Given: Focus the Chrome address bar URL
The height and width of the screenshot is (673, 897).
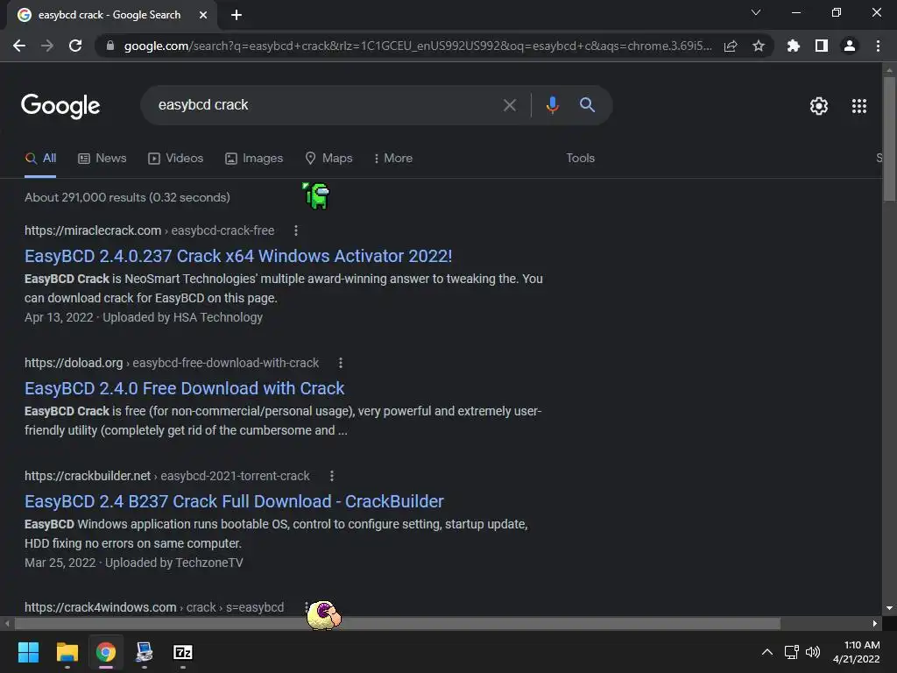Looking at the screenshot, I should tap(418, 46).
